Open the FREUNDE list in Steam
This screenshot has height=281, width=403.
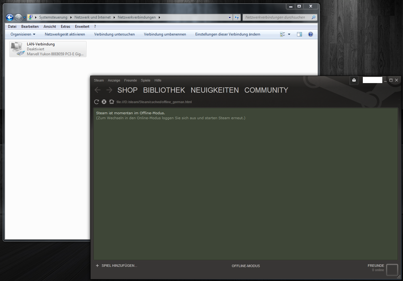376,266
